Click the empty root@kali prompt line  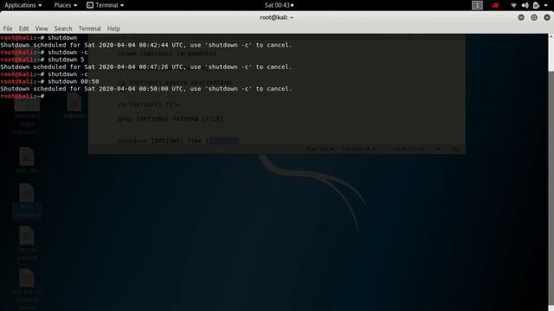pos(23,96)
